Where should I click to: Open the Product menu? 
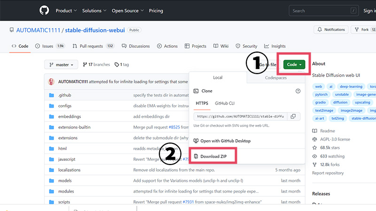coord(66,10)
